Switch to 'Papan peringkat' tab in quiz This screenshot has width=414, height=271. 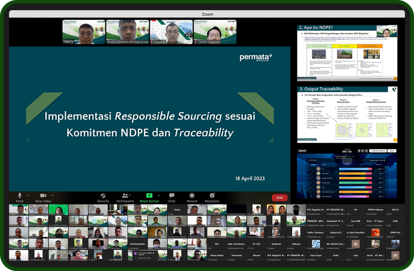[x=340, y=157]
